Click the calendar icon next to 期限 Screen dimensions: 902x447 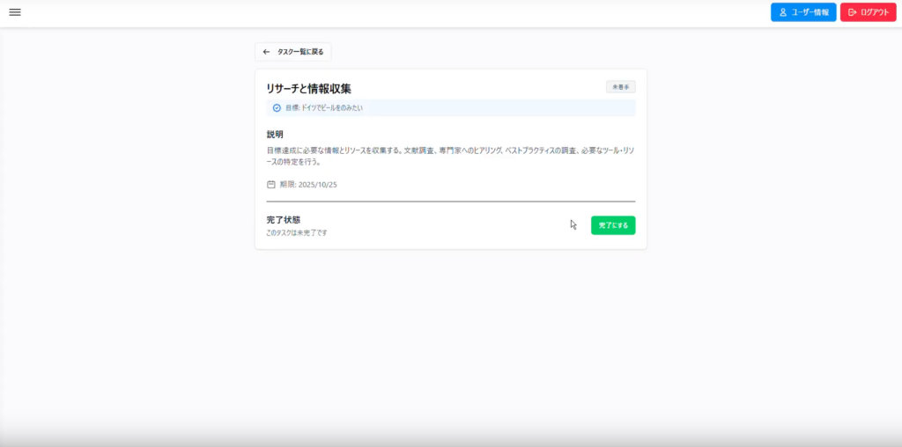[x=271, y=185]
